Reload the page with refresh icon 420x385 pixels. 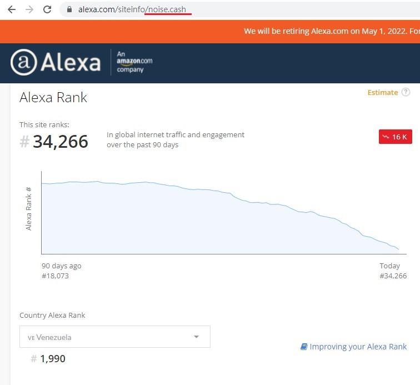pos(47,9)
